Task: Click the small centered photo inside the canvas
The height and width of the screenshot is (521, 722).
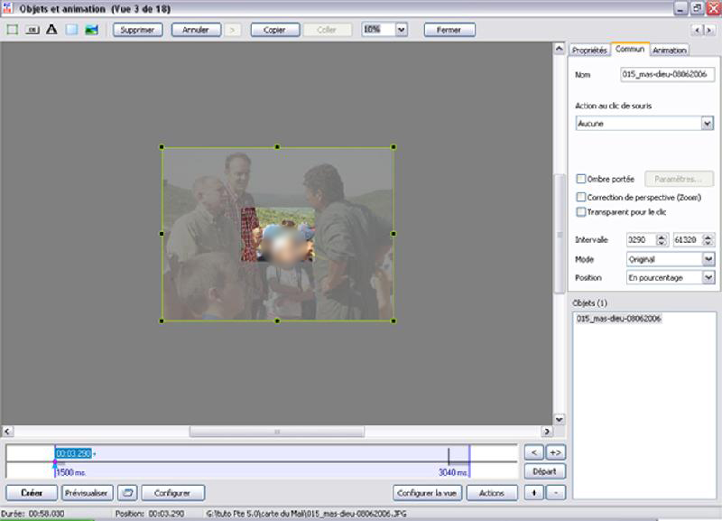Action: pos(278,234)
